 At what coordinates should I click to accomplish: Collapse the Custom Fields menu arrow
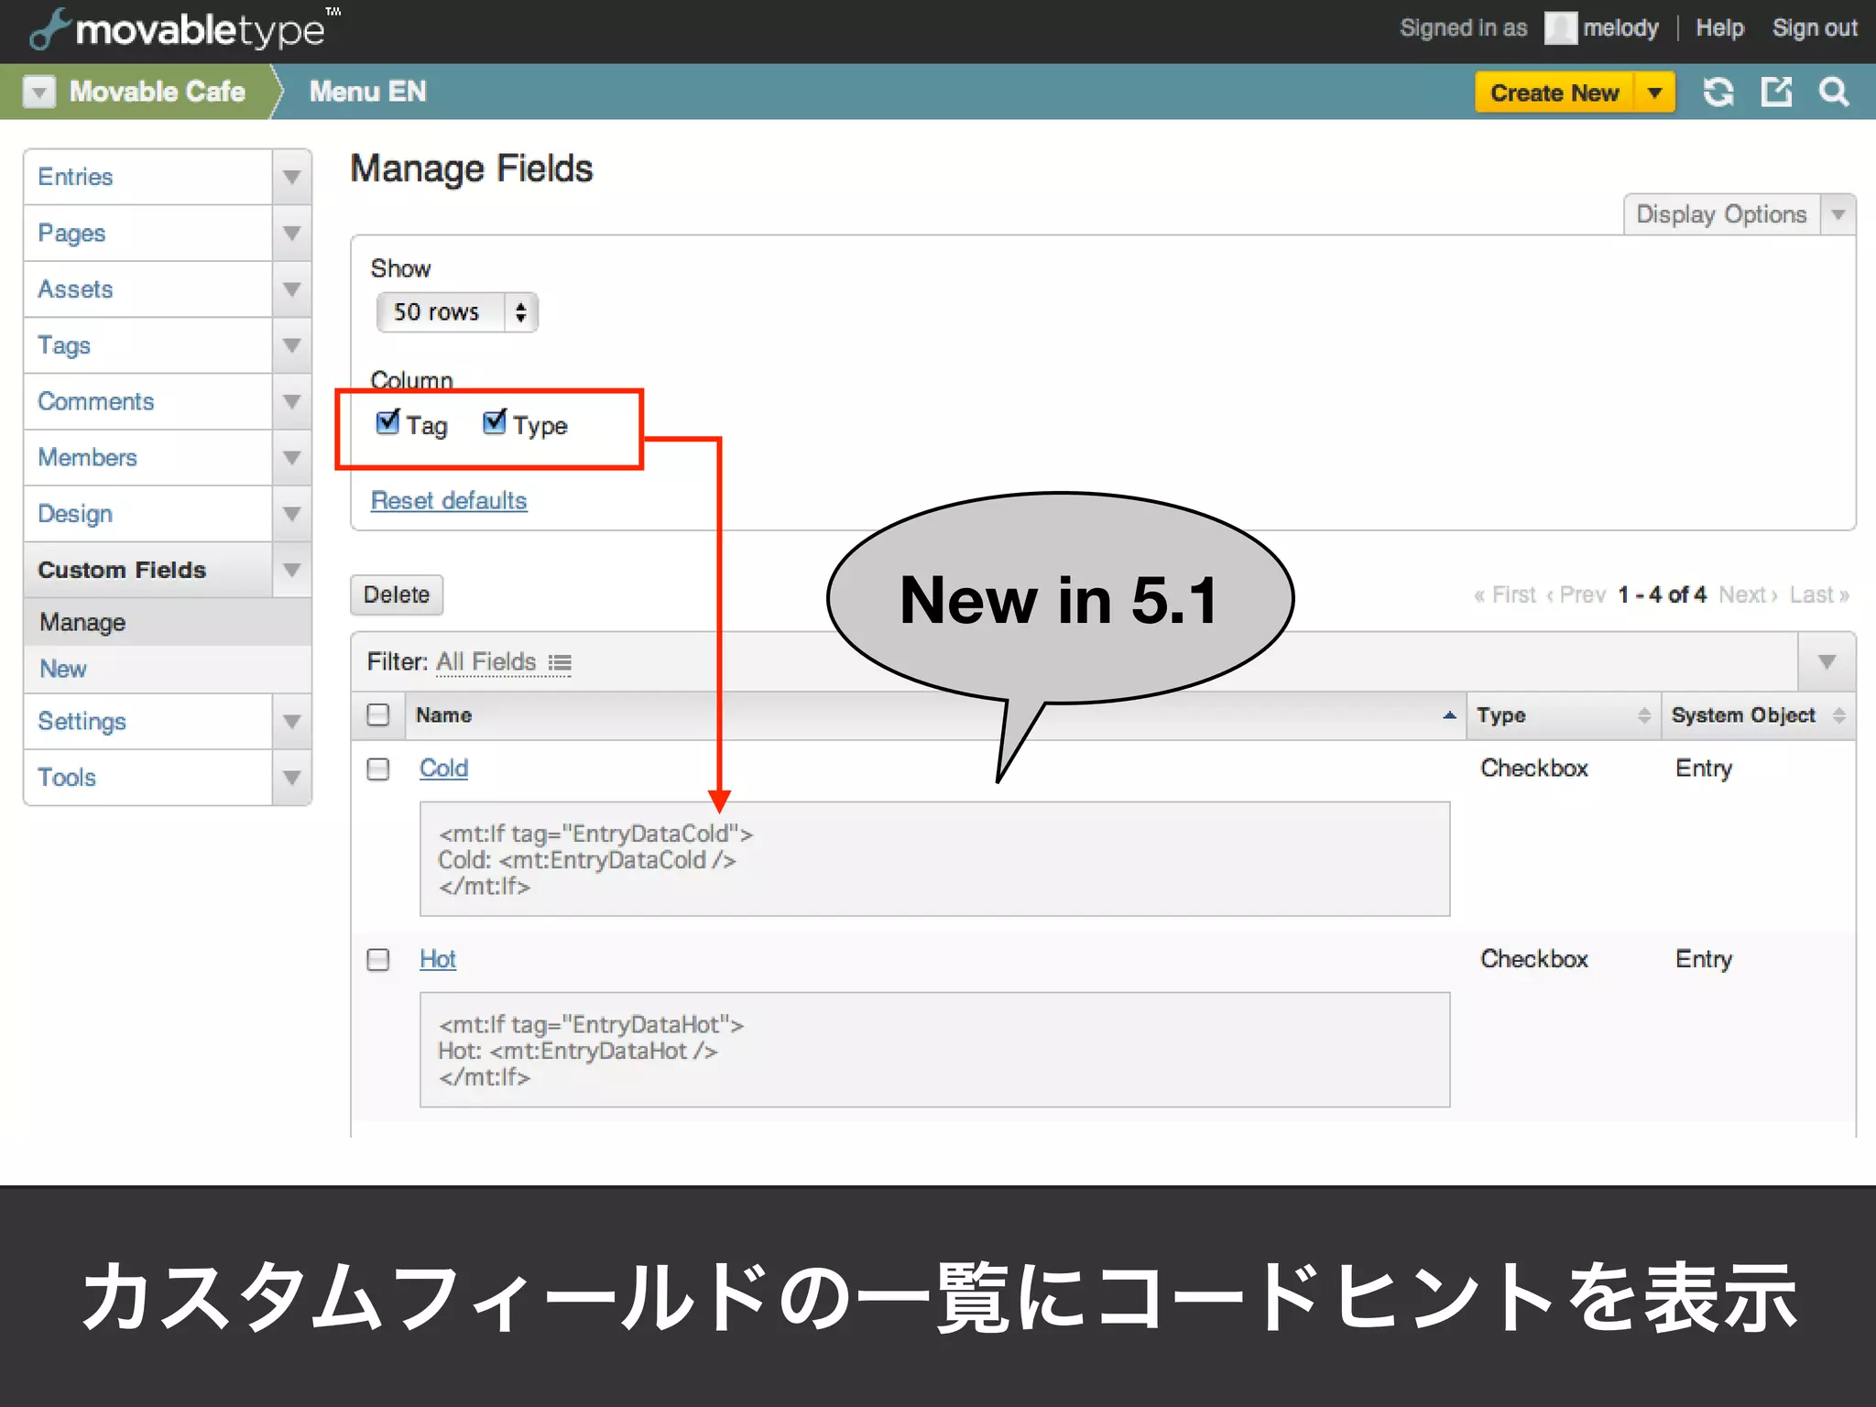pos(291,570)
